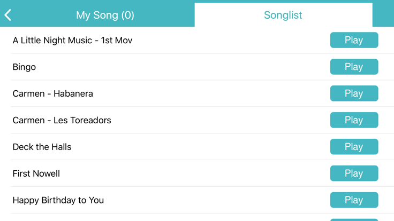Select the A Little Night Music song title

[x=72, y=40]
